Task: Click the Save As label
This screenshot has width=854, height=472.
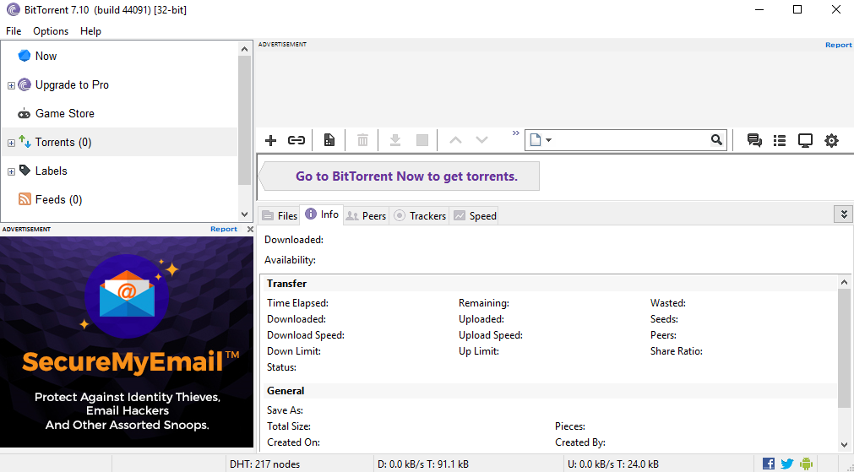Action: 285,410
